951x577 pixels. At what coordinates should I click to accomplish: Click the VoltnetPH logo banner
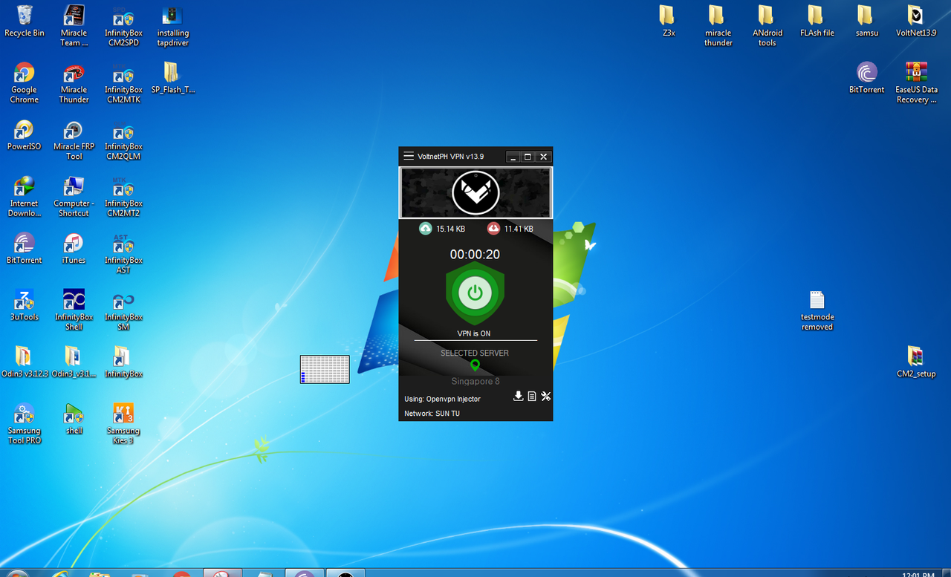(x=475, y=192)
